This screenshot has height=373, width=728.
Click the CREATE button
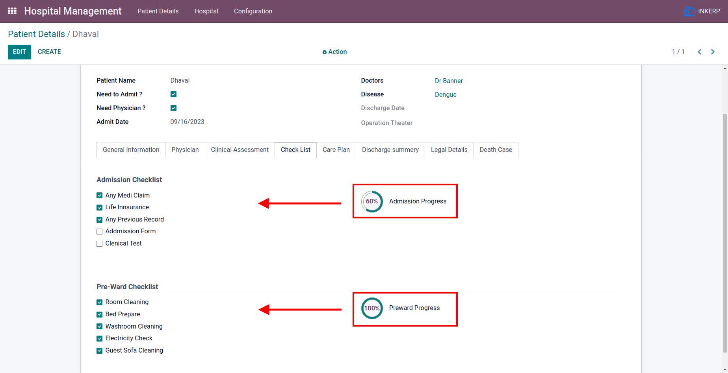point(49,52)
